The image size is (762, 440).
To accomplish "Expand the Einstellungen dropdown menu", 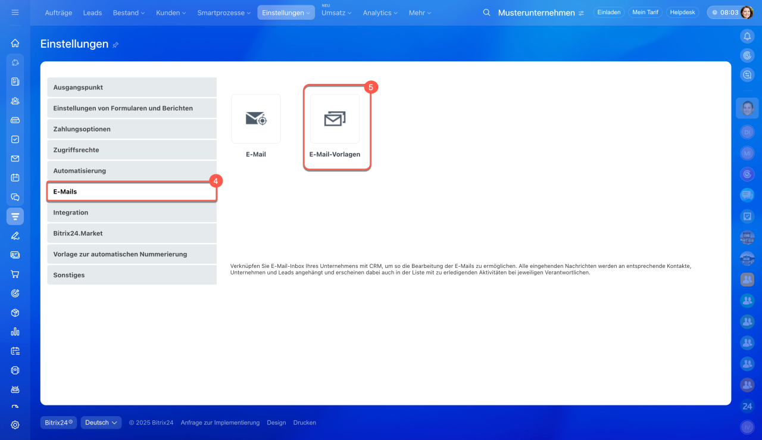I will click(x=286, y=13).
